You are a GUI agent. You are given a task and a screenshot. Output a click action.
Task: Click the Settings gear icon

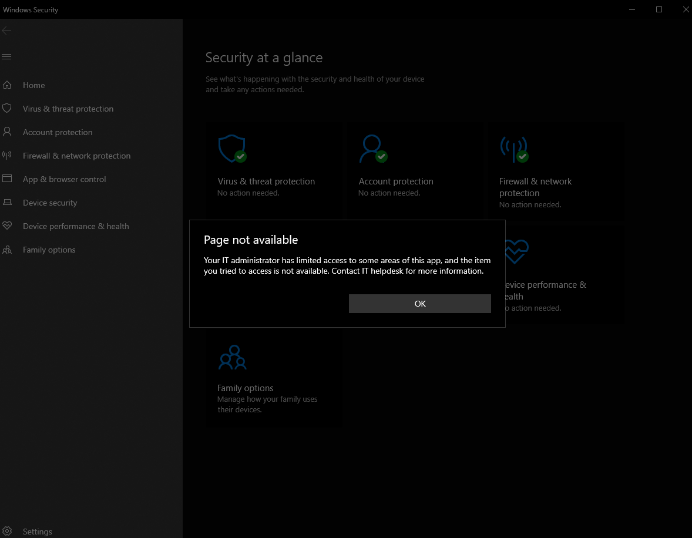point(7,531)
